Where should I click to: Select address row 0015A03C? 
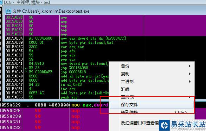click(x=14, y=47)
